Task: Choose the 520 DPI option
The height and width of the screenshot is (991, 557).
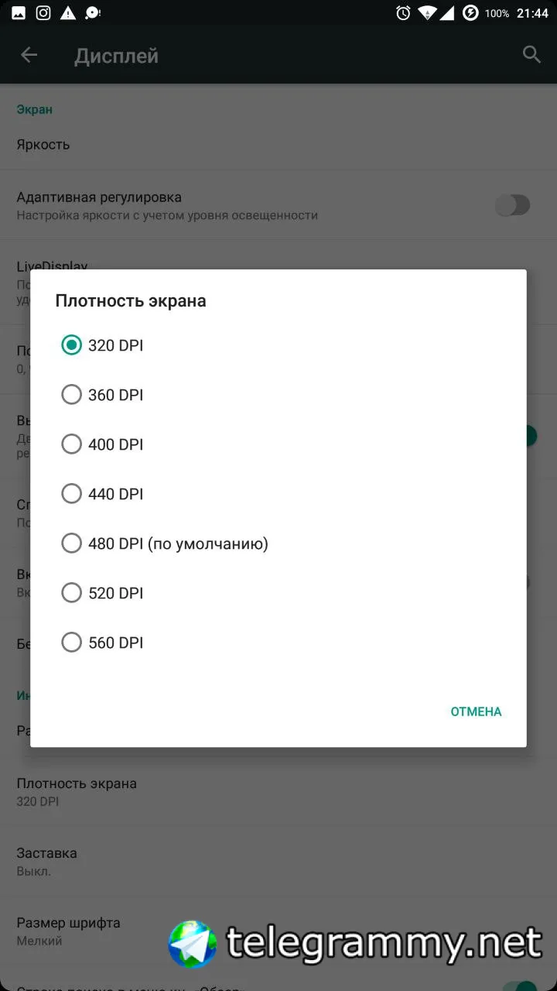Action: 71,593
